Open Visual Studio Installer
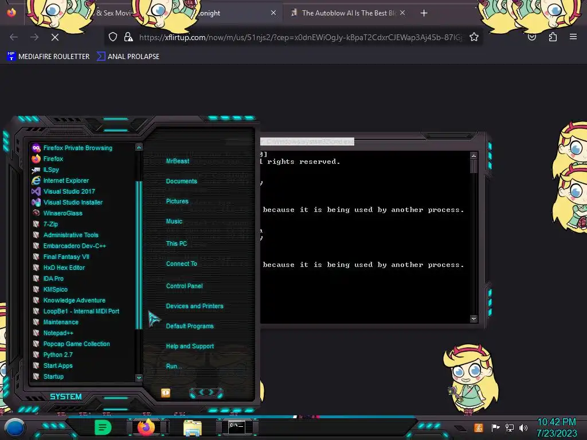The height and width of the screenshot is (440, 587). pos(68,202)
